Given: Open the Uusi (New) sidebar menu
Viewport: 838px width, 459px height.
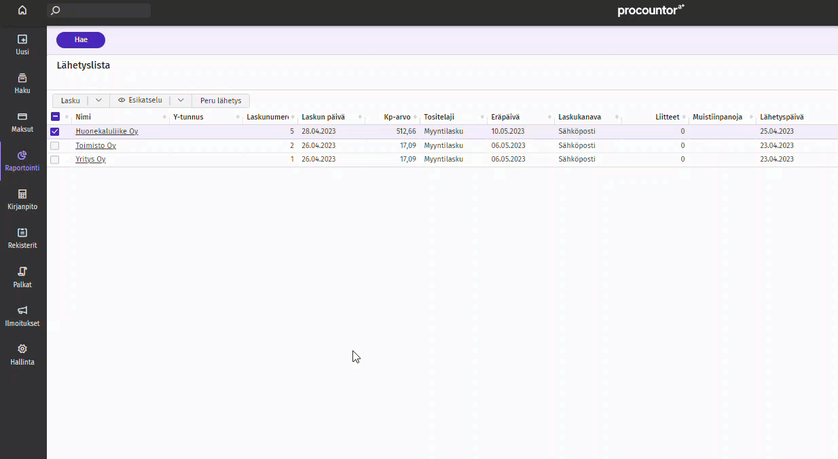Looking at the screenshot, I should (x=22, y=44).
